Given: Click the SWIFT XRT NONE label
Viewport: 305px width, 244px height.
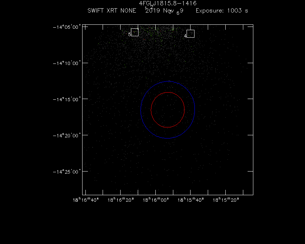Looking at the screenshot, I should [x=112, y=10].
